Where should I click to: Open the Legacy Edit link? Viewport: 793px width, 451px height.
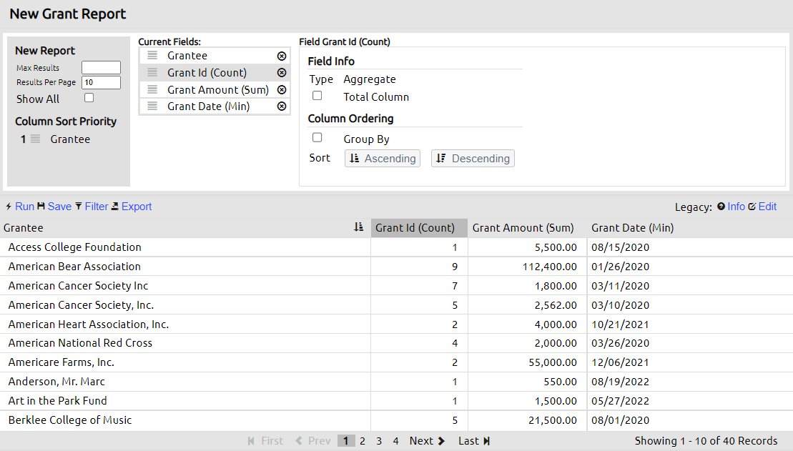point(768,207)
